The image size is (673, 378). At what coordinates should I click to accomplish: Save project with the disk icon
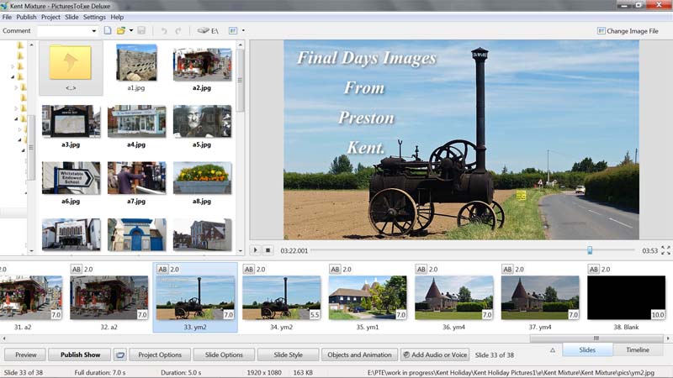(x=141, y=30)
